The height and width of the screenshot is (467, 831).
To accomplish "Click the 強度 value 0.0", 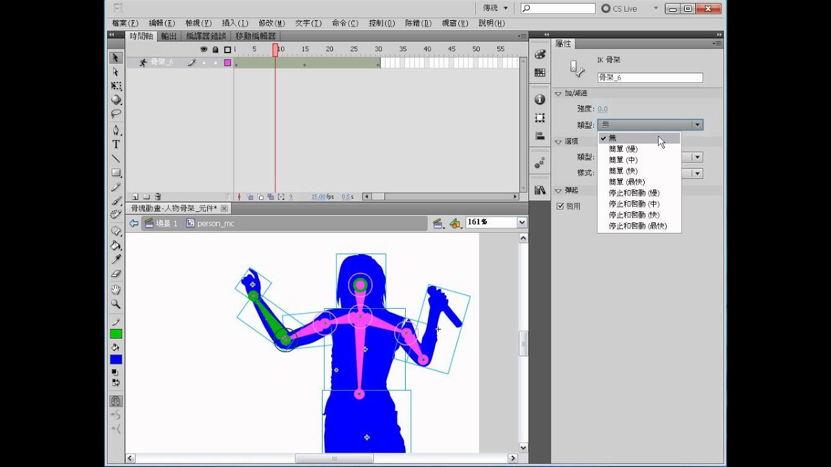I will click(x=602, y=109).
